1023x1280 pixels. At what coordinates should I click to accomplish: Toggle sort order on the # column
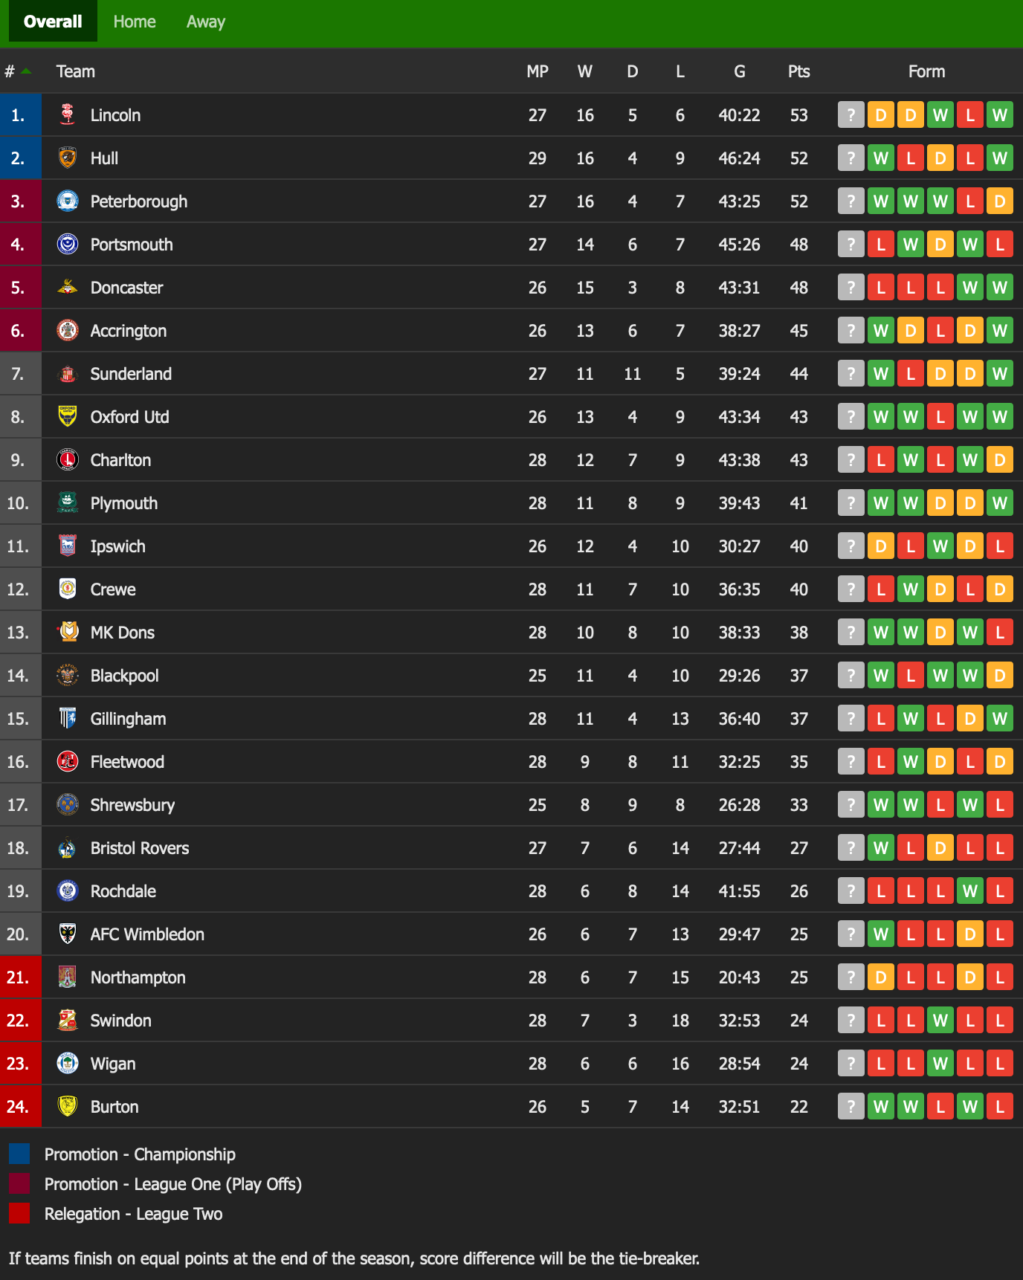(x=16, y=71)
